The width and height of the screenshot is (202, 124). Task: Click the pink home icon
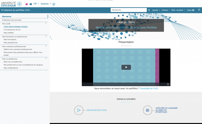(x=27, y=4)
